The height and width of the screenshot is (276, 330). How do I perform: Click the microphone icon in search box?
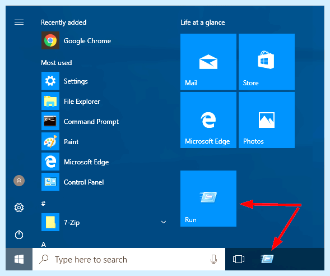pyautogui.click(x=213, y=259)
